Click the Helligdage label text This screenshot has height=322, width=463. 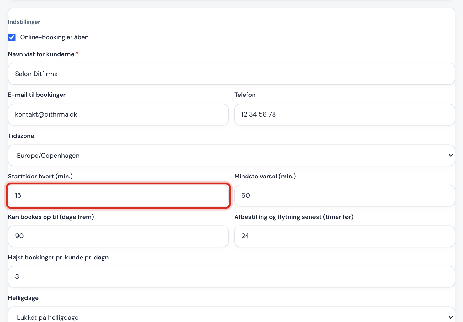coord(23,298)
